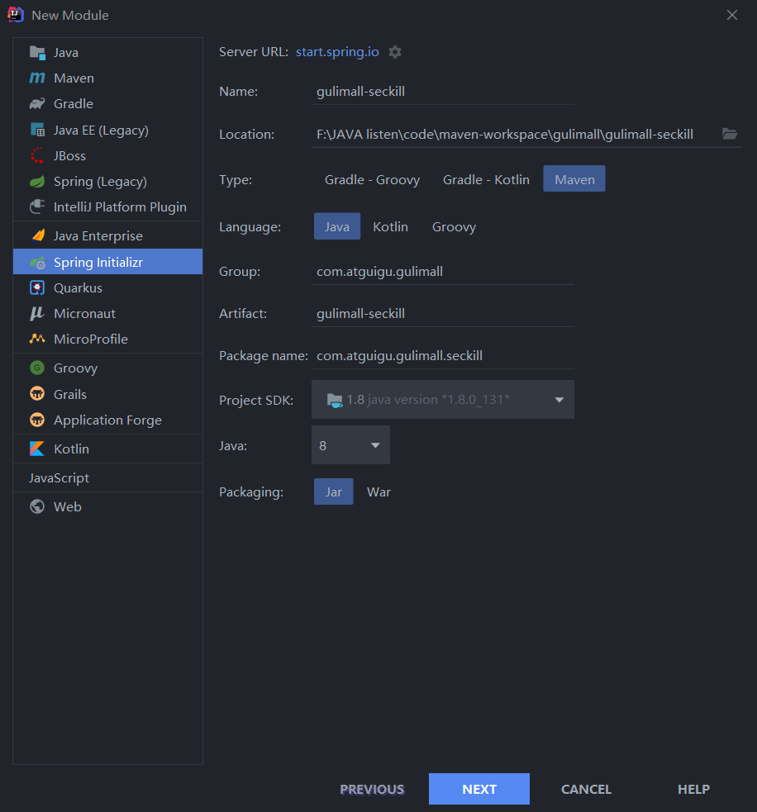Viewport: 757px width, 812px height.
Task: Click the Application Forge icon
Action: tap(37, 420)
